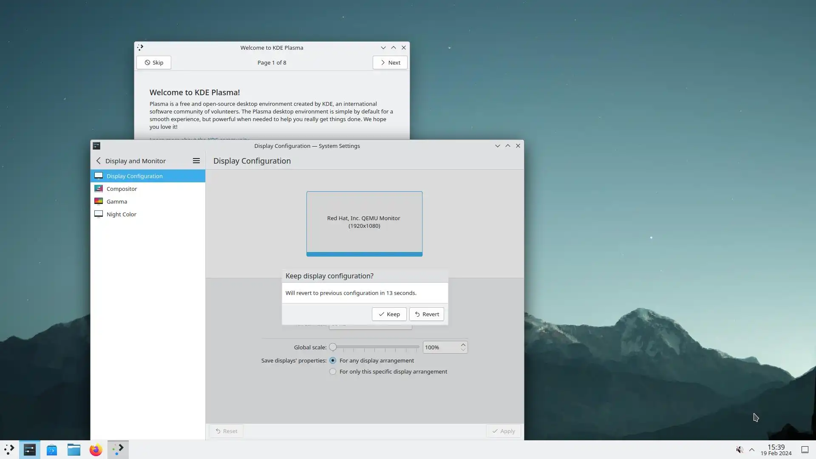This screenshot has height=459, width=816.
Task: Expand the hidden system tray icons arrow
Action: [751, 450]
